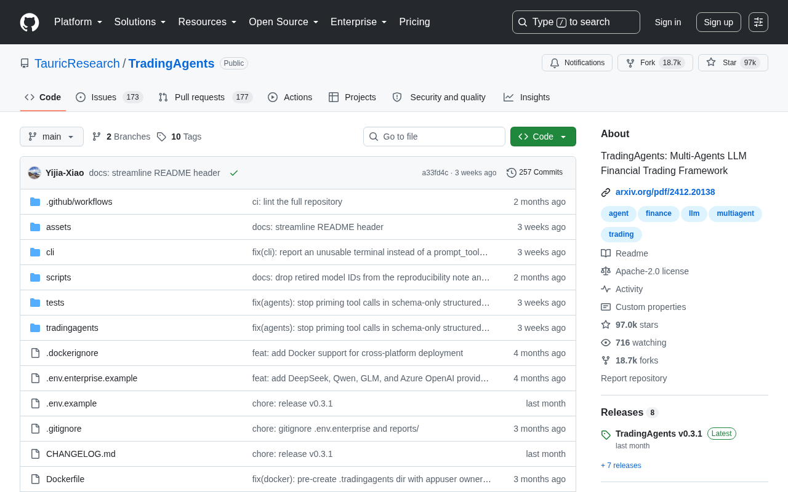
Task: Open the .gitignore file name
Action: click(x=64, y=429)
